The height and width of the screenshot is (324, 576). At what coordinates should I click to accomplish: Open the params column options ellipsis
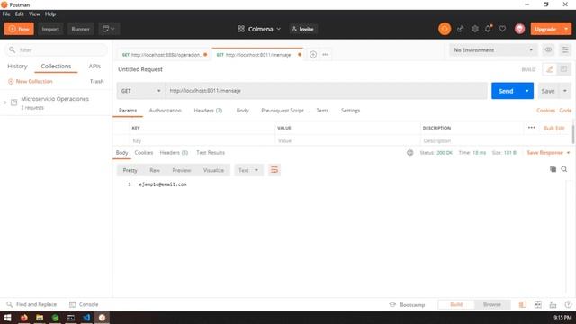532,128
